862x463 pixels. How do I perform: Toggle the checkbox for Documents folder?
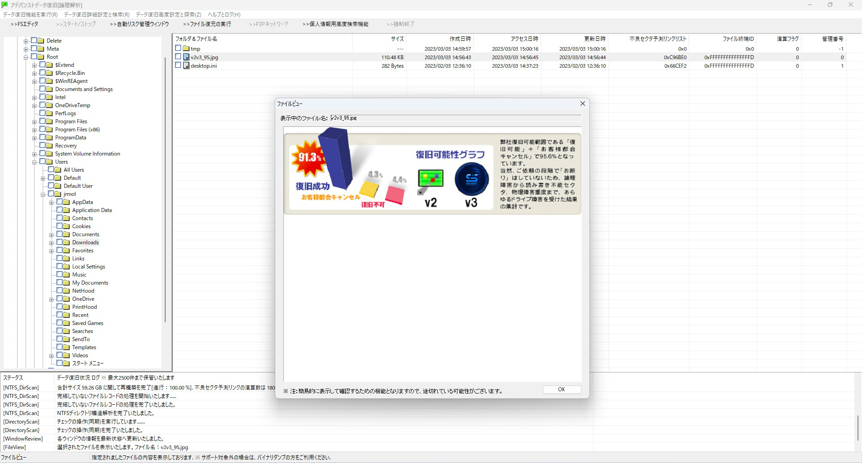point(60,234)
